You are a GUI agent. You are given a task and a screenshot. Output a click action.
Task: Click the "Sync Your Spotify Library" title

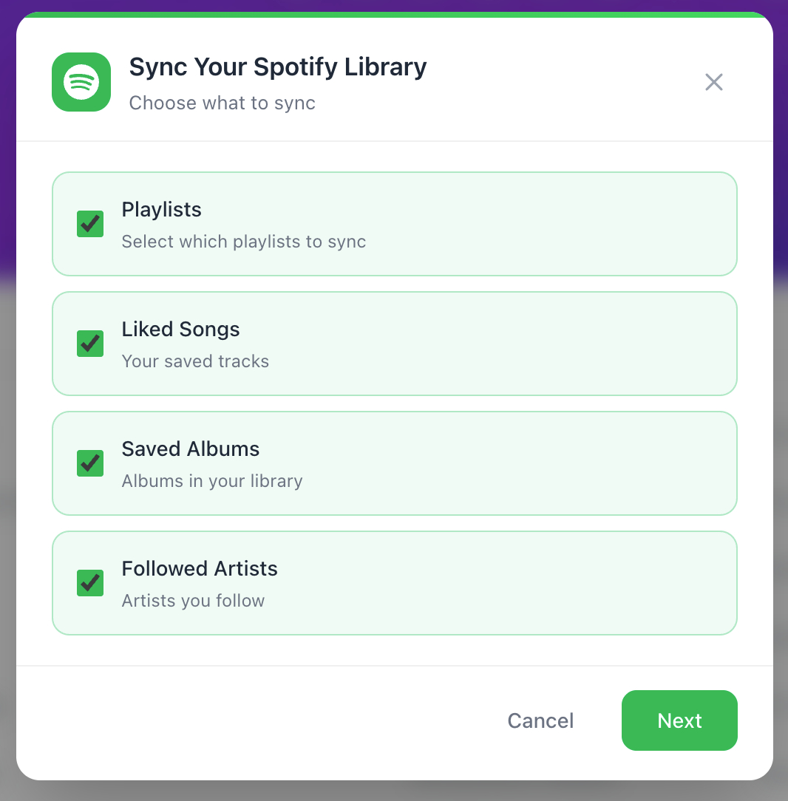(278, 67)
